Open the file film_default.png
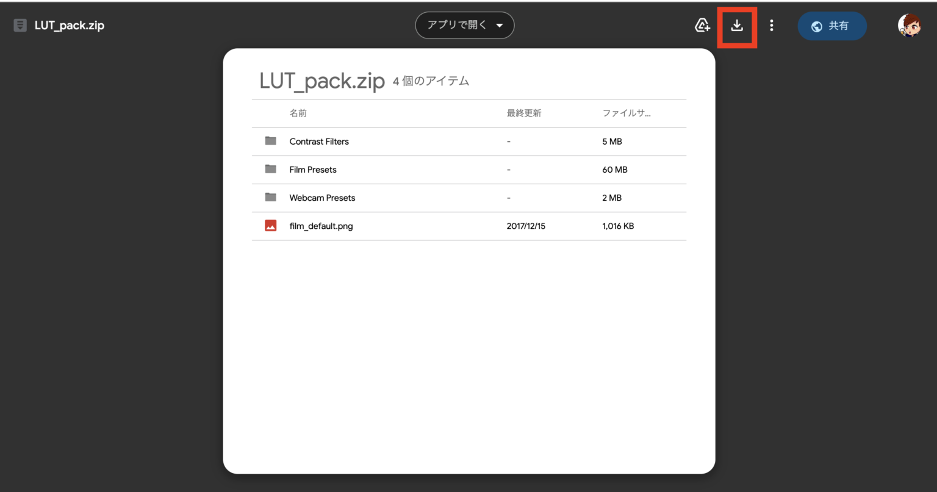The width and height of the screenshot is (937, 492). [x=321, y=225]
